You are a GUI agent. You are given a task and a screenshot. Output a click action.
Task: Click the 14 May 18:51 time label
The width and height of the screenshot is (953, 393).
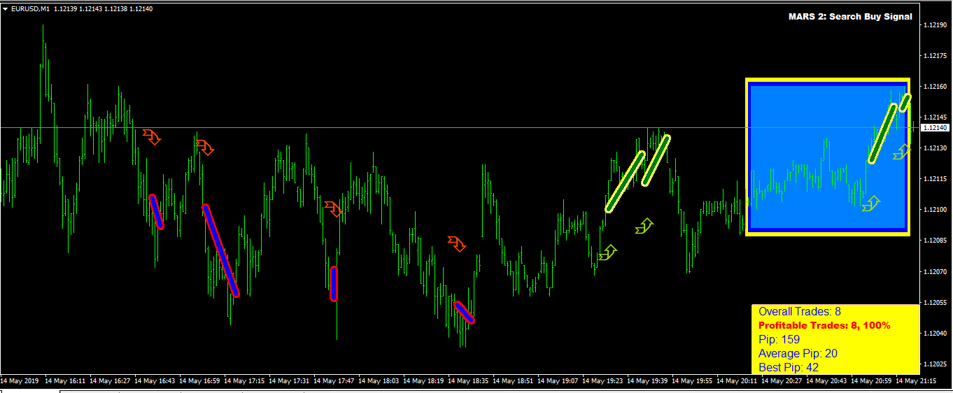click(x=513, y=382)
